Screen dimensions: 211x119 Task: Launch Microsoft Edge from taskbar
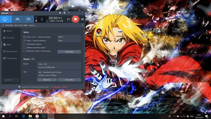[x=23, y=116]
